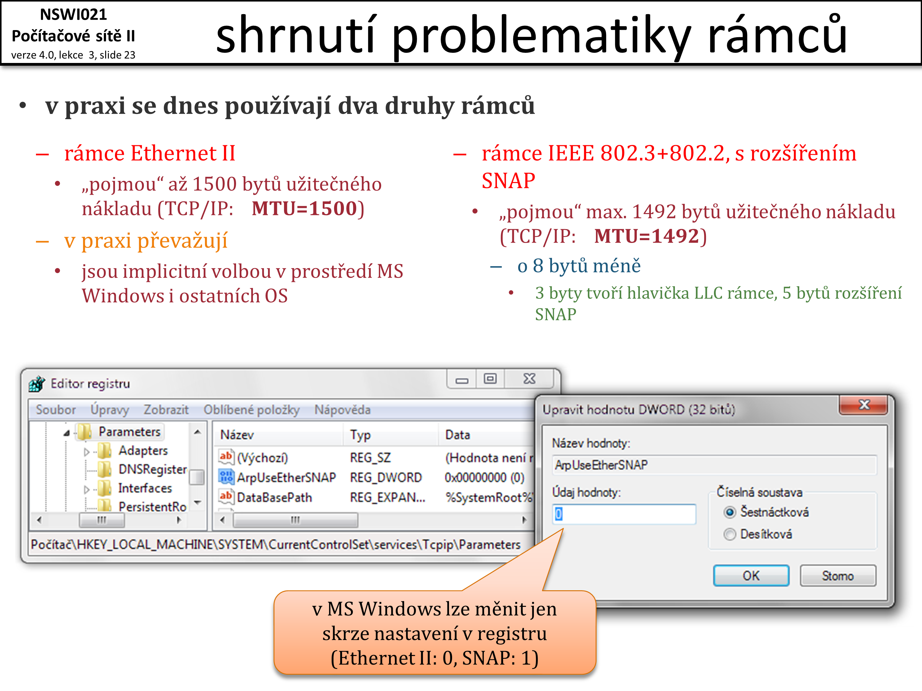Maximize the Editor registru window
The image size is (922, 691).
490,379
